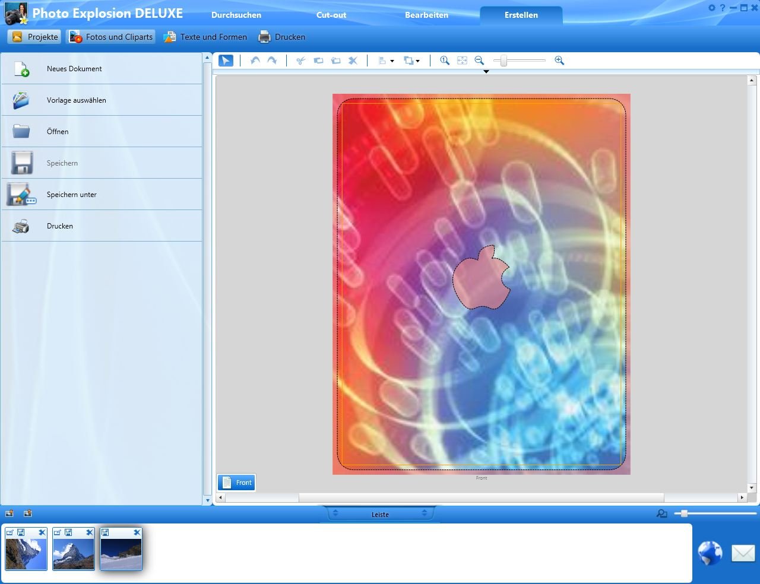Open the Durchsuchen tab
The width and height of the screenshot is (760, 584).
point(236,15)
